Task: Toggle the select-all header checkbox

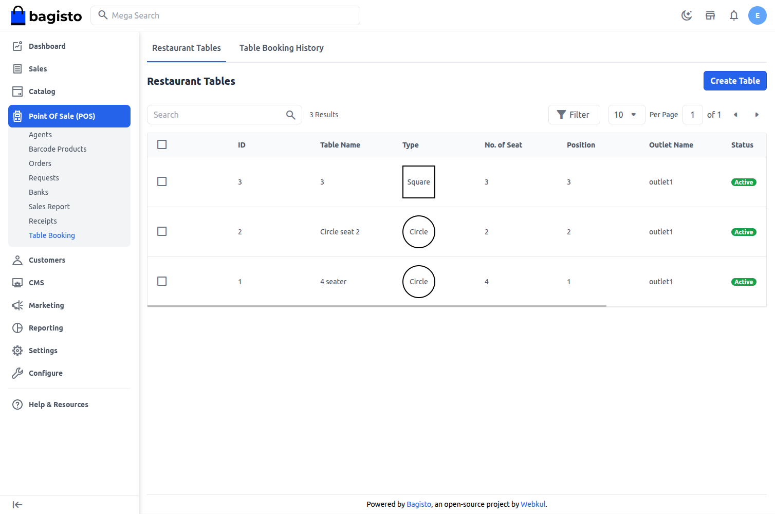Action: click(162, 144)
